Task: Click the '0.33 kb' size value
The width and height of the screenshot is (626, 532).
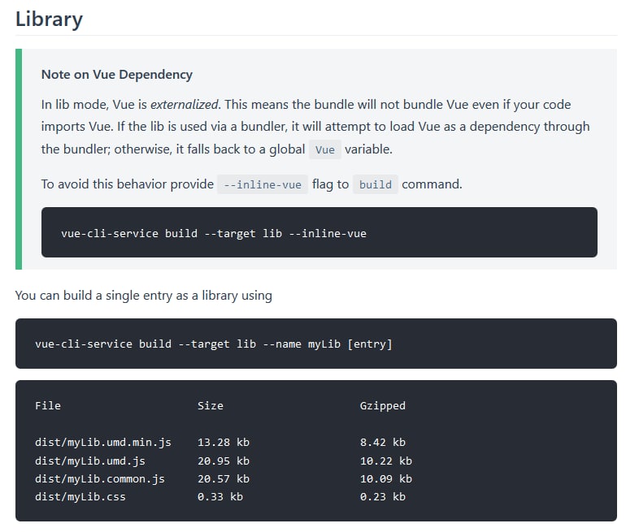Action: pyautogui.click(x=220, y=497)
